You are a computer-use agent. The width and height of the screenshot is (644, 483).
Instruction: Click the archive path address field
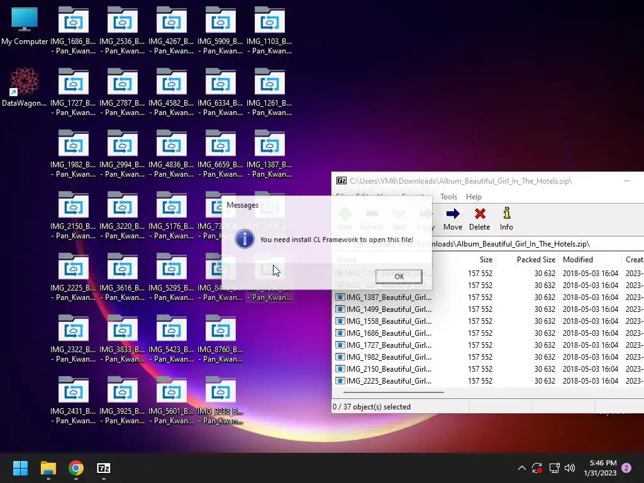coord(497,244)
